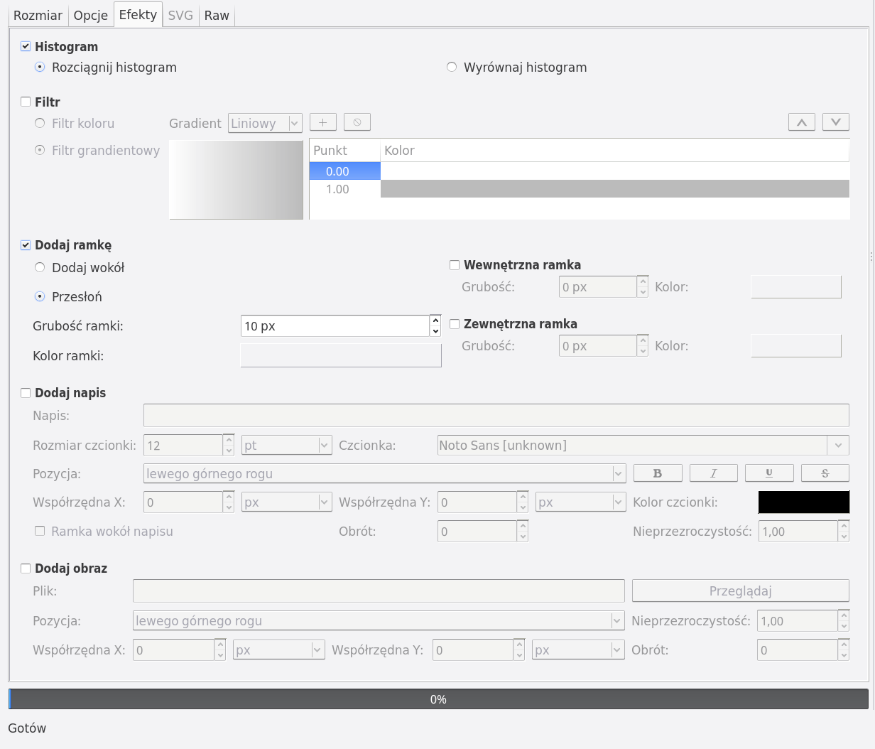
Task: Select Filtr koloru radio button
Action: coord(40,123)
